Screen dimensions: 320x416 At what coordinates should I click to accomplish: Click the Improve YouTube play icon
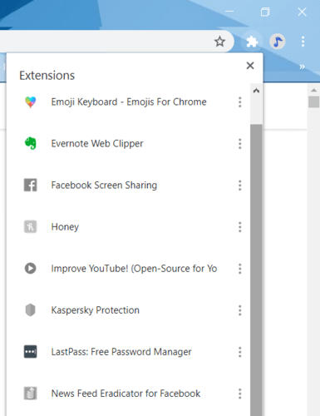pyautogui.click(x=31, y=268)
